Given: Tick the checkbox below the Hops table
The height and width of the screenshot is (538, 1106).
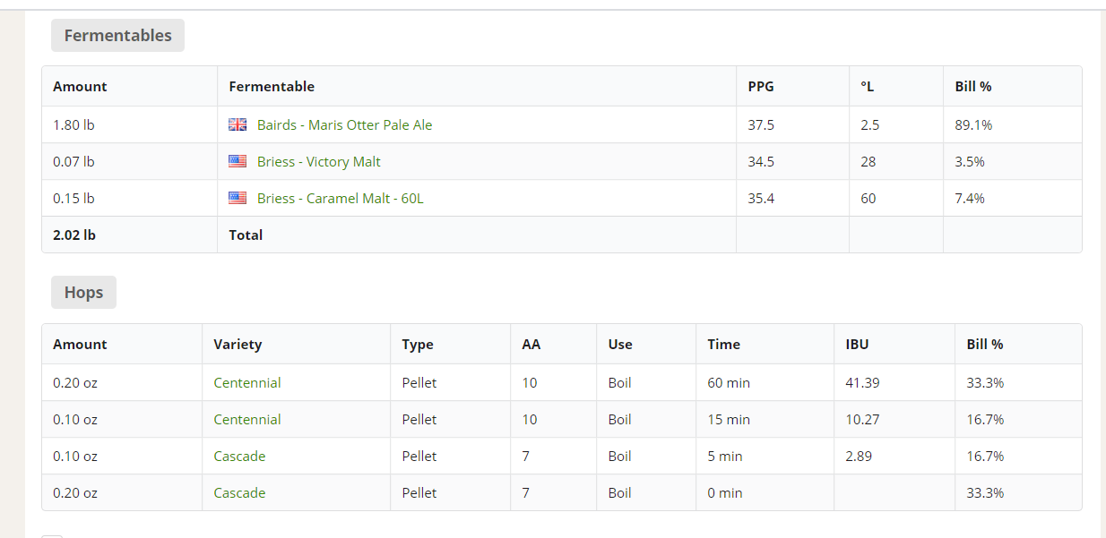Looking at the screenshot, I should (x=52, y=536).
